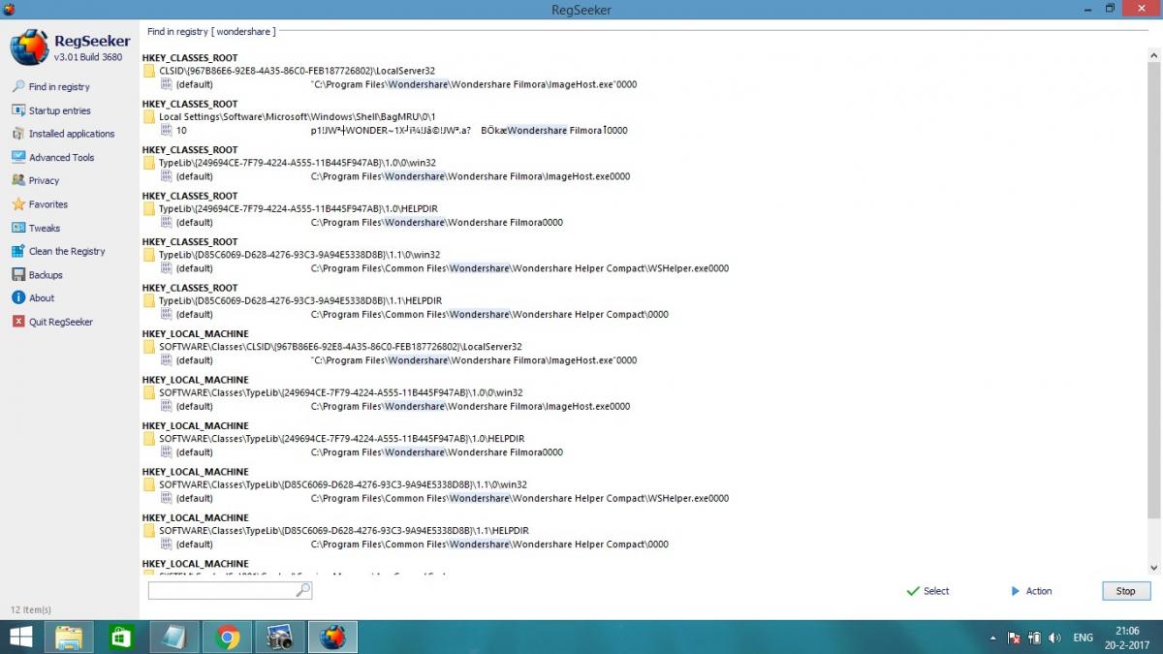Select key SOFTWARE\Classes\TypeLib\{D85C6069...}\1.1\0\win32
Viewport: 1163px width, 654px height.
pyautogui.click(x=343, y=484)
